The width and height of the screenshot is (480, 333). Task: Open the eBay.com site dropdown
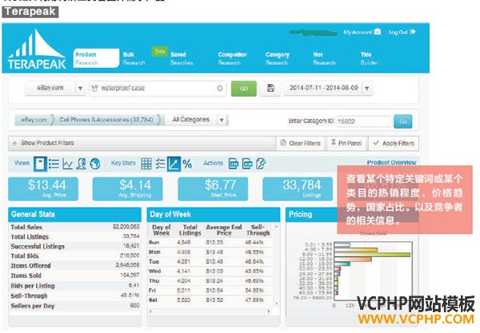(55, 89)
